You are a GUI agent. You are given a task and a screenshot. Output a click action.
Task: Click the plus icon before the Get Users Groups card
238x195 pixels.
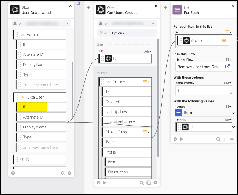click(x=89, y=7)
